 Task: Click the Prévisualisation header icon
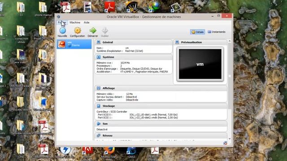[x=177, y=42]
